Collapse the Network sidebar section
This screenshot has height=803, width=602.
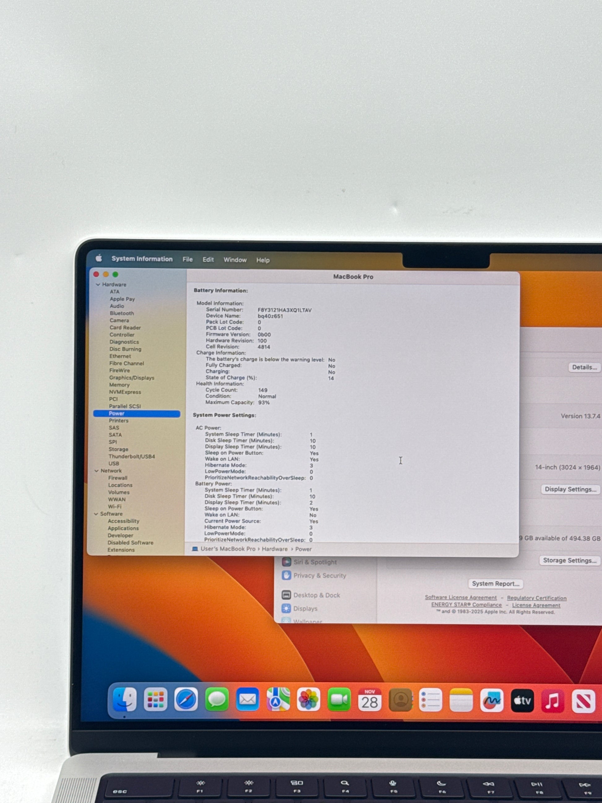click(x=97, y=471)
